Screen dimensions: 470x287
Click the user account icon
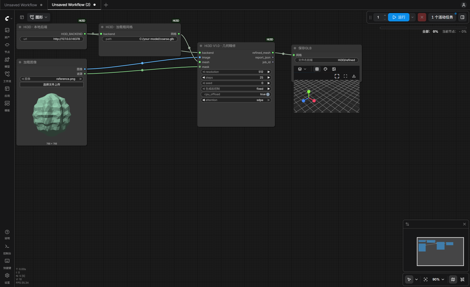tap(464, 5)
